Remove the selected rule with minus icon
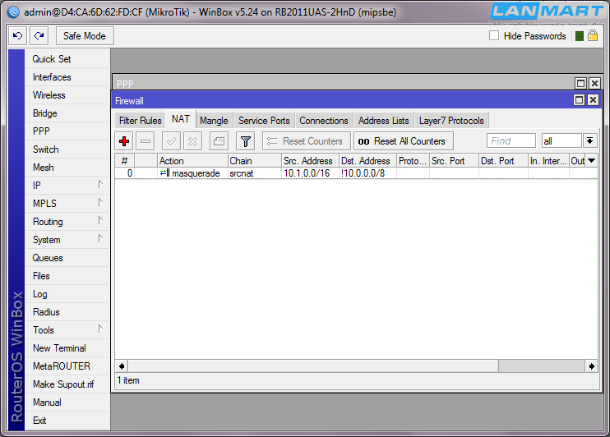The height and width of the screenshot is (437, 610). [146, 141]
